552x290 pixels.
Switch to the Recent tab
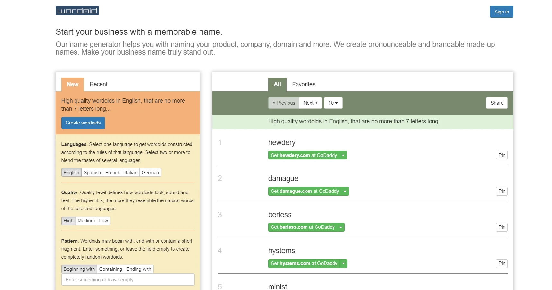click(x=98, y=84)
